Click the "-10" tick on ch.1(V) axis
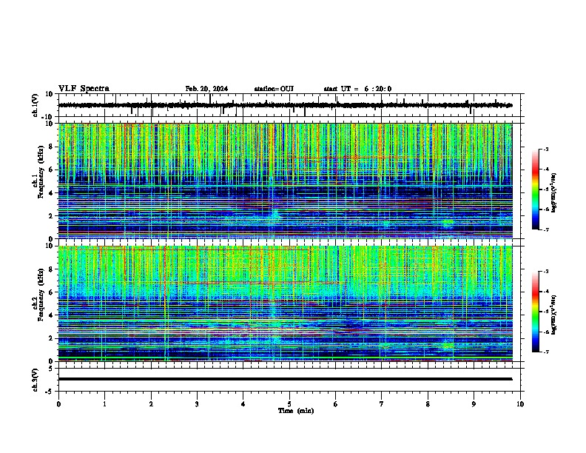The width and height of the screenshot is (586, 453). pyautogui.click(x=48, y=117)
